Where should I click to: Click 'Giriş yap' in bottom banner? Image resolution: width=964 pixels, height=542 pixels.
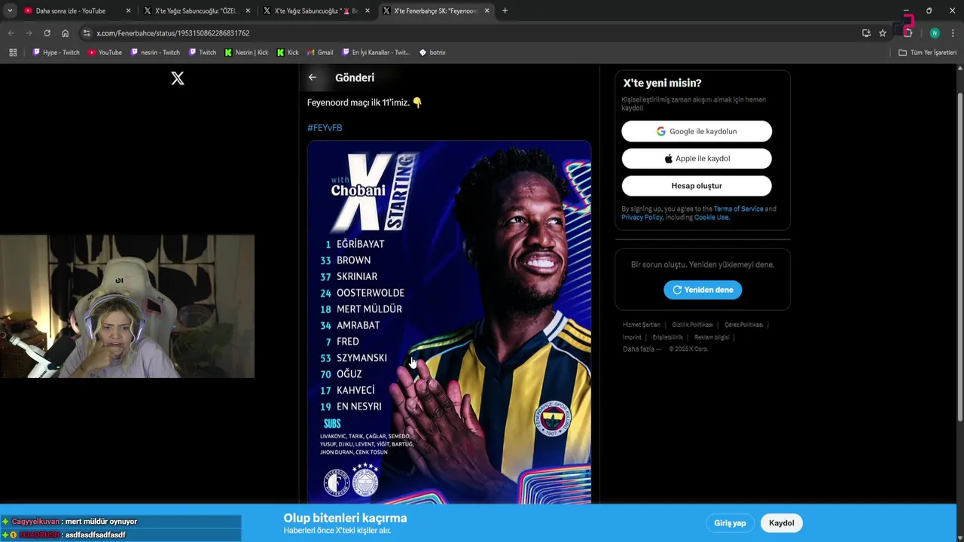[x=730, y=523]
